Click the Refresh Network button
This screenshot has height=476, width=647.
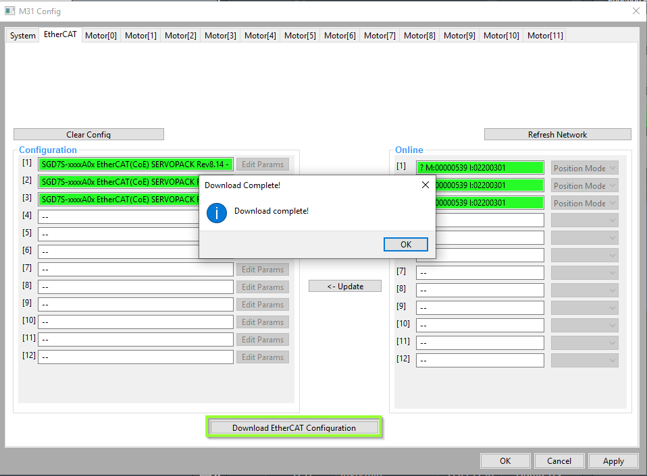pos(557,135)
